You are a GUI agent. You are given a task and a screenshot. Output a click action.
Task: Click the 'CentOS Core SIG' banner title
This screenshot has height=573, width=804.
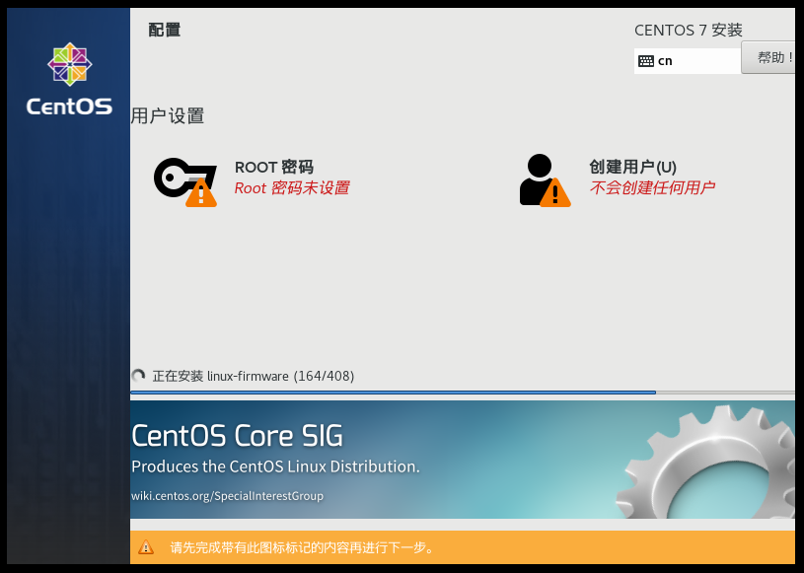click(237, 436)
